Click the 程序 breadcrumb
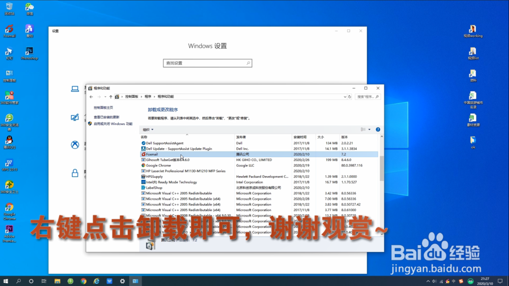509x286 pixels. [148, 97]
